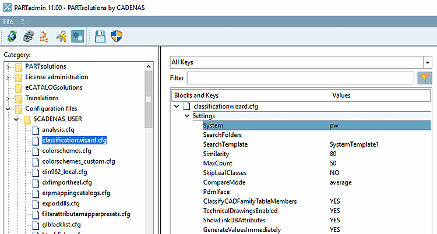Click the ShowLinkDBAttributes key
This screenshot has height=234, width=437.
(x=234, y=220)
